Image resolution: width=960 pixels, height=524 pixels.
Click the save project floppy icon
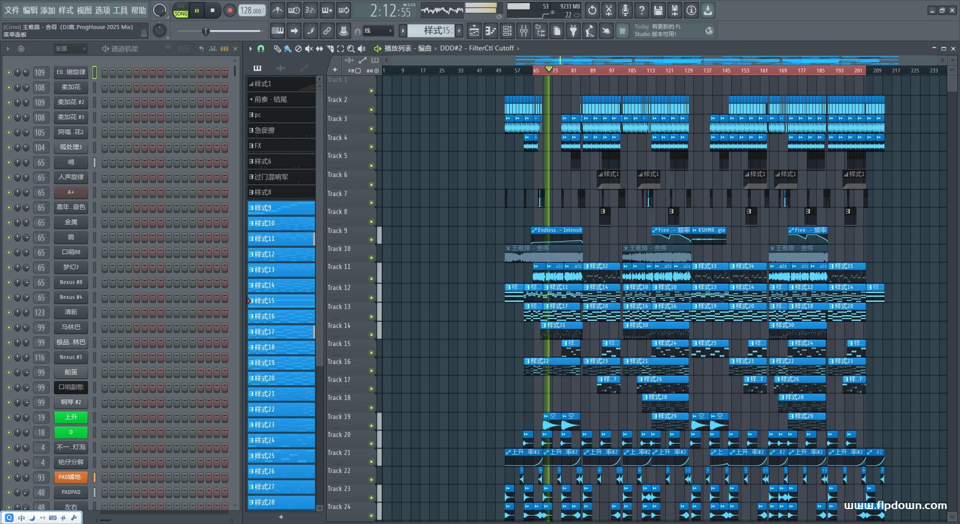[x=658, y=10]
